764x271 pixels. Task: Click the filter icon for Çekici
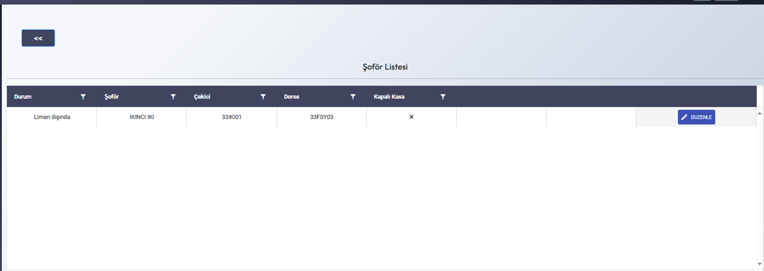(x=263, y=97)
